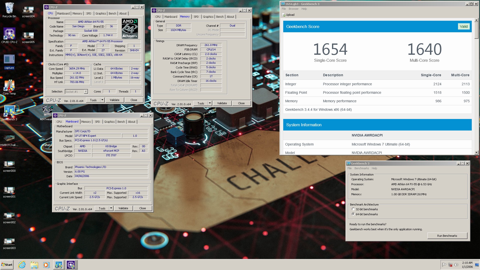The image size is (480, 270).
Task: Click Tools button in Mainboard CPU-Z window
Action: pos(102,208)
